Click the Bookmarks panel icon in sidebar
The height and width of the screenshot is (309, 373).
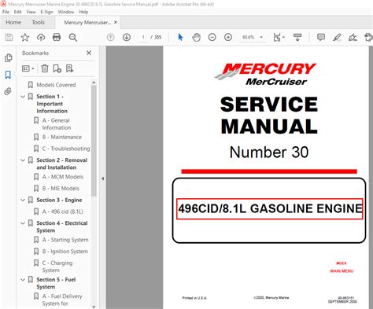pos(8,75)
